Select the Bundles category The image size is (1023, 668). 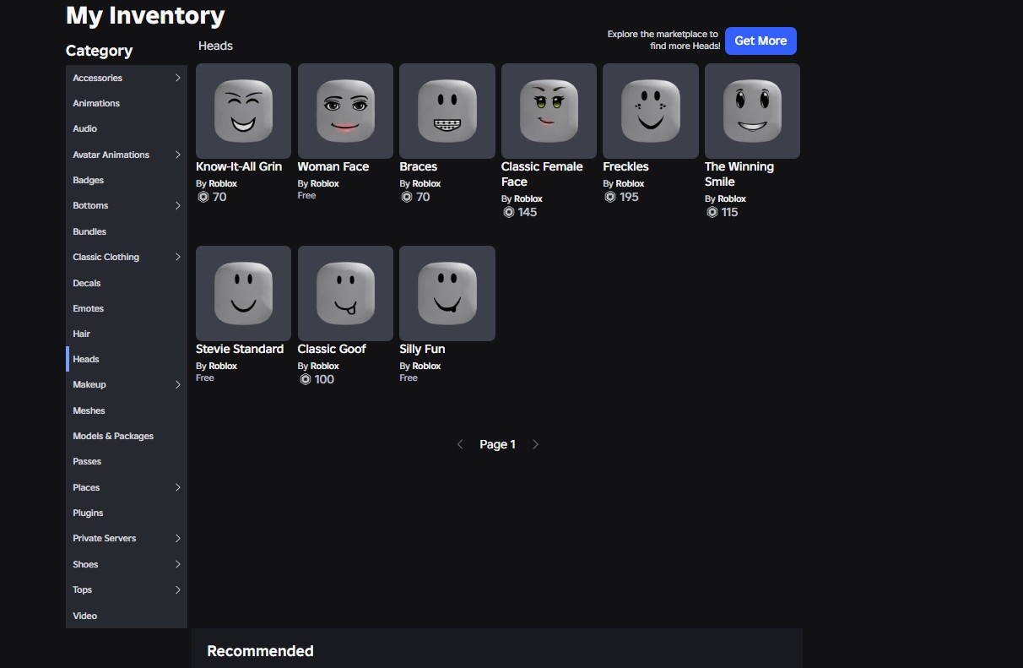tap(127, 231)
